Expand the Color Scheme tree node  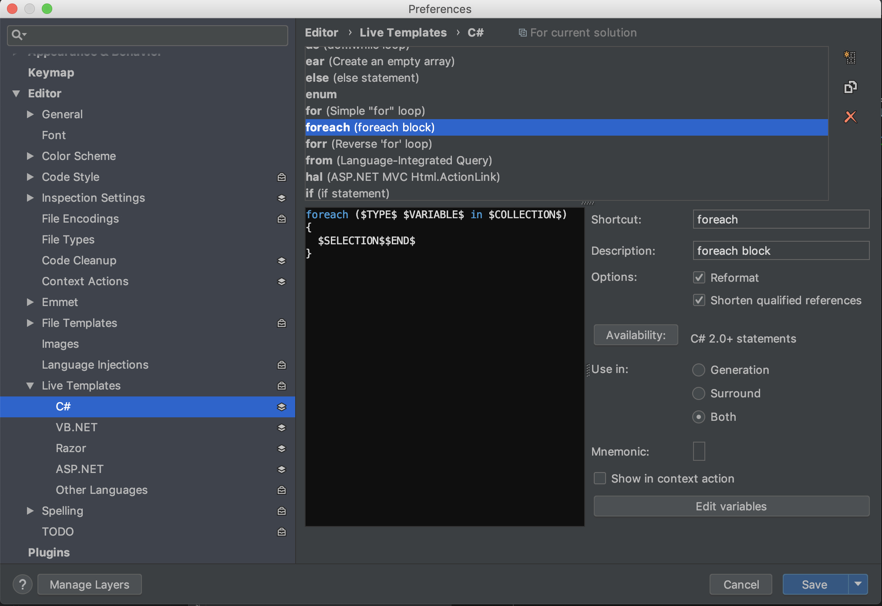click(30, 156)
